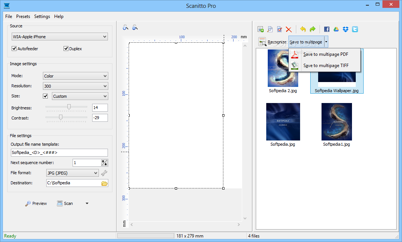Zoom in on the preview area
402x242 pixels.
(x=125, y=28)
